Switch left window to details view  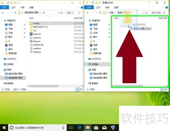[78, 89]
